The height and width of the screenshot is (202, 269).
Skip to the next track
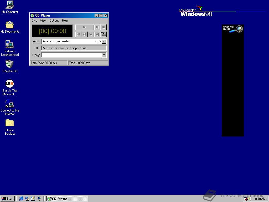[x=97, y=34]
